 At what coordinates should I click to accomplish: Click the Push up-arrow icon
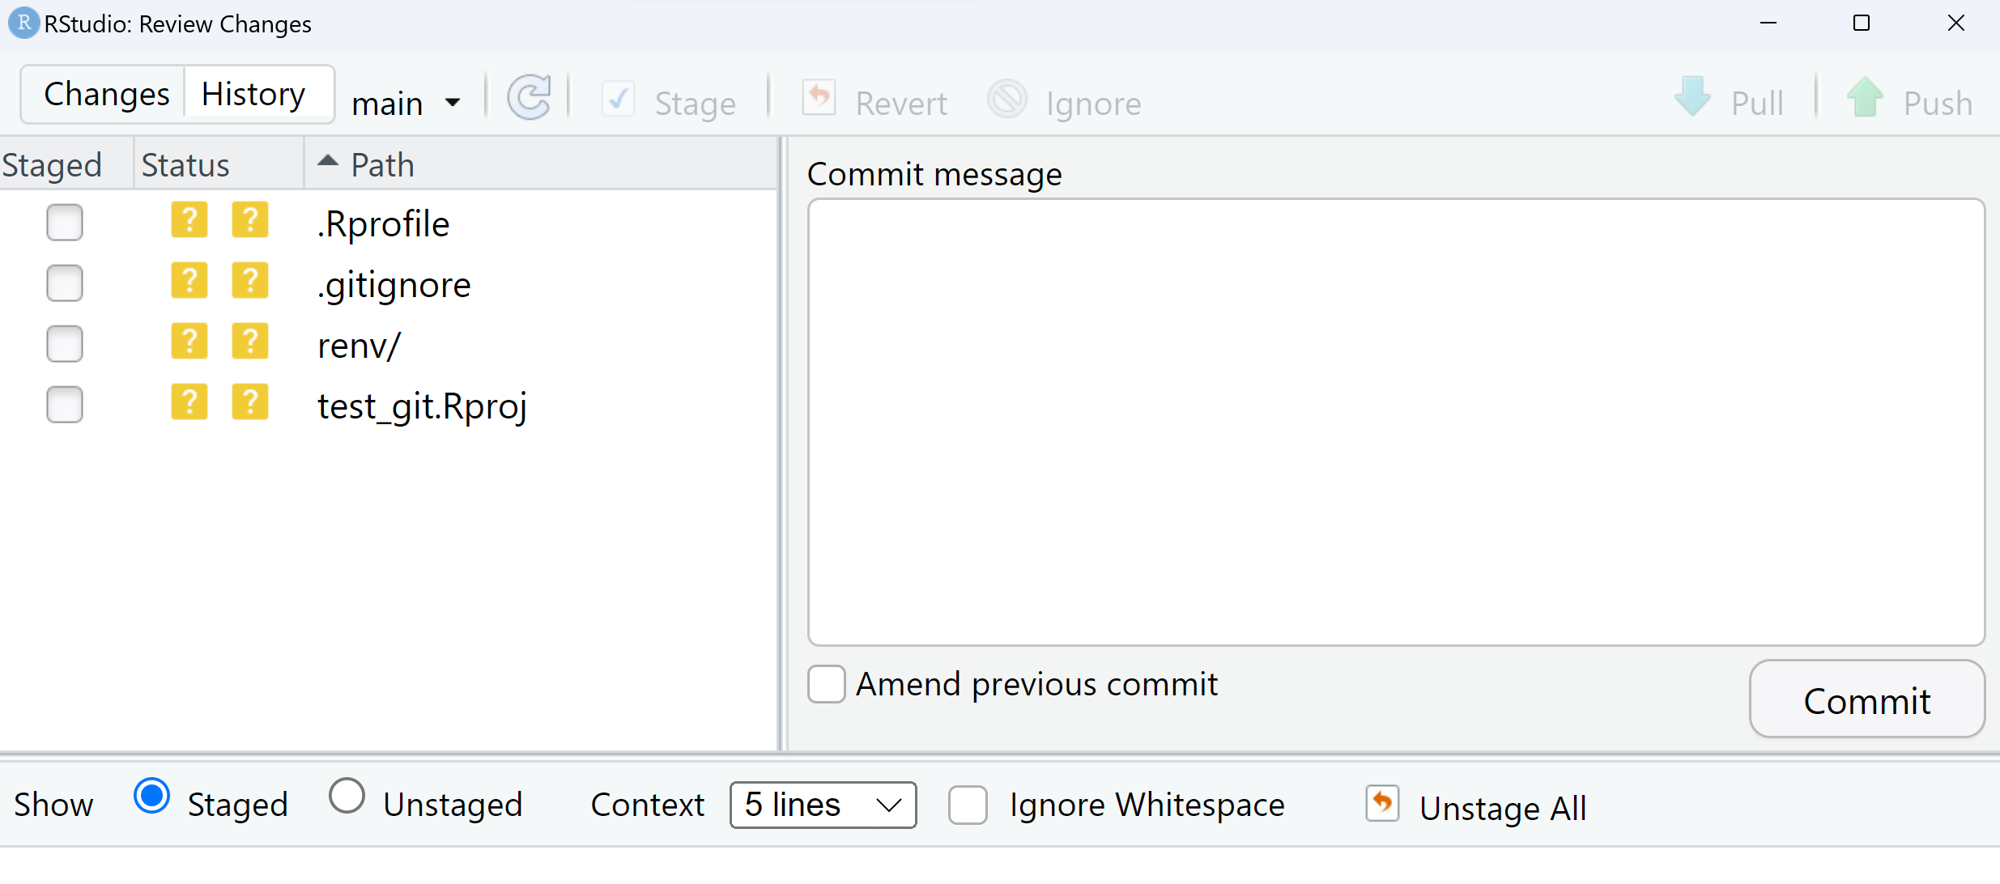1865,99
